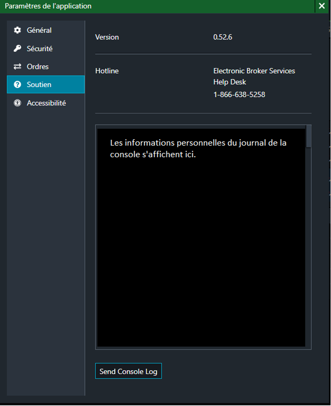Click the hotline phone number 1-866-638-5258
This screenshot has height=406, width=331.
[x=239, y=95]
